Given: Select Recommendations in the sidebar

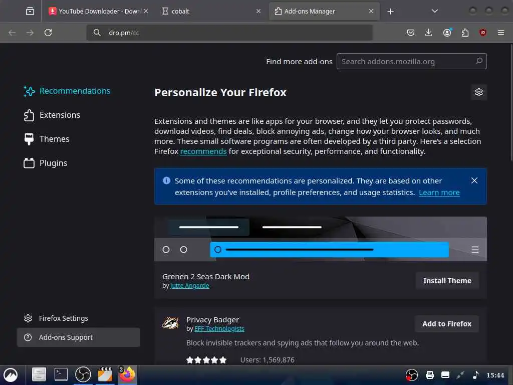Looking at the screenshot, I should (67, 91).
